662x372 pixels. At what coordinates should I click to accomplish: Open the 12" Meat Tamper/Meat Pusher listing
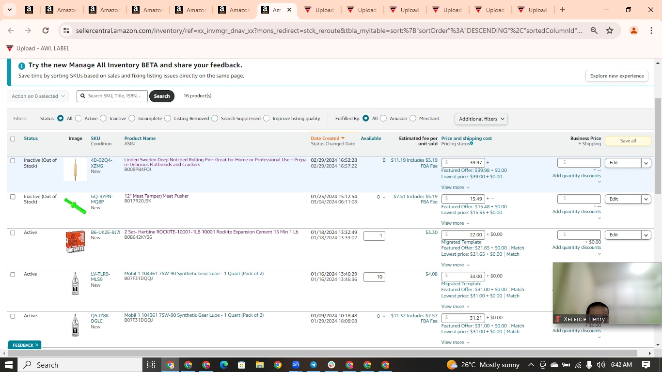(157, 196)
